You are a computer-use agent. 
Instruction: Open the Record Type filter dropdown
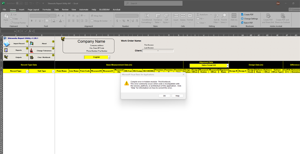[x=27, y=71]
